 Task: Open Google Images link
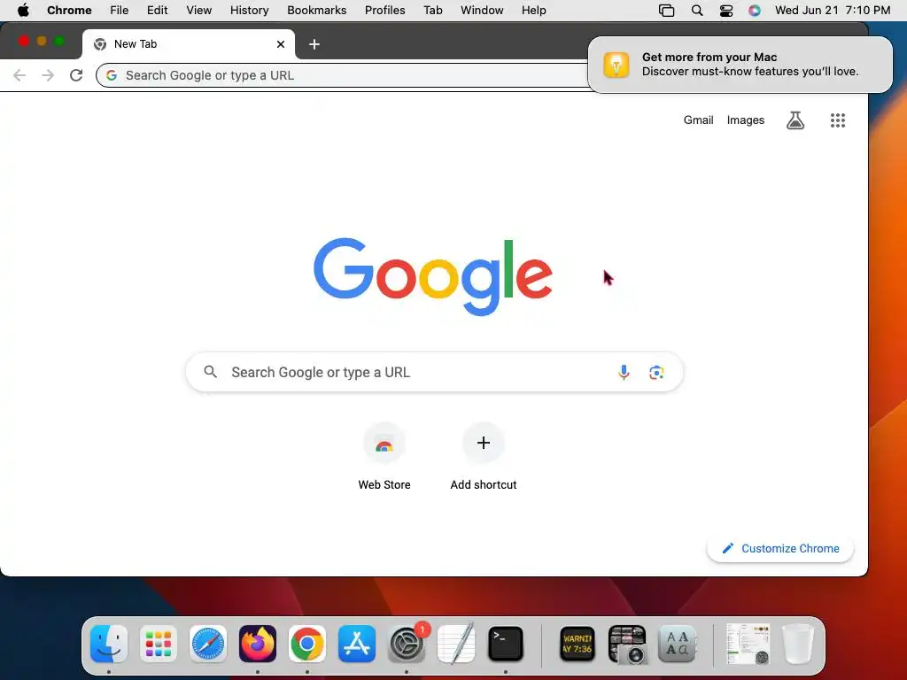pyautogui.click(x=746, y=120)
